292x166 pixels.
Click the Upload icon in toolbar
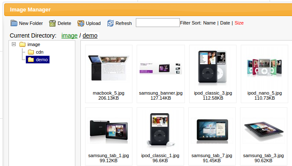coord(81,23)
